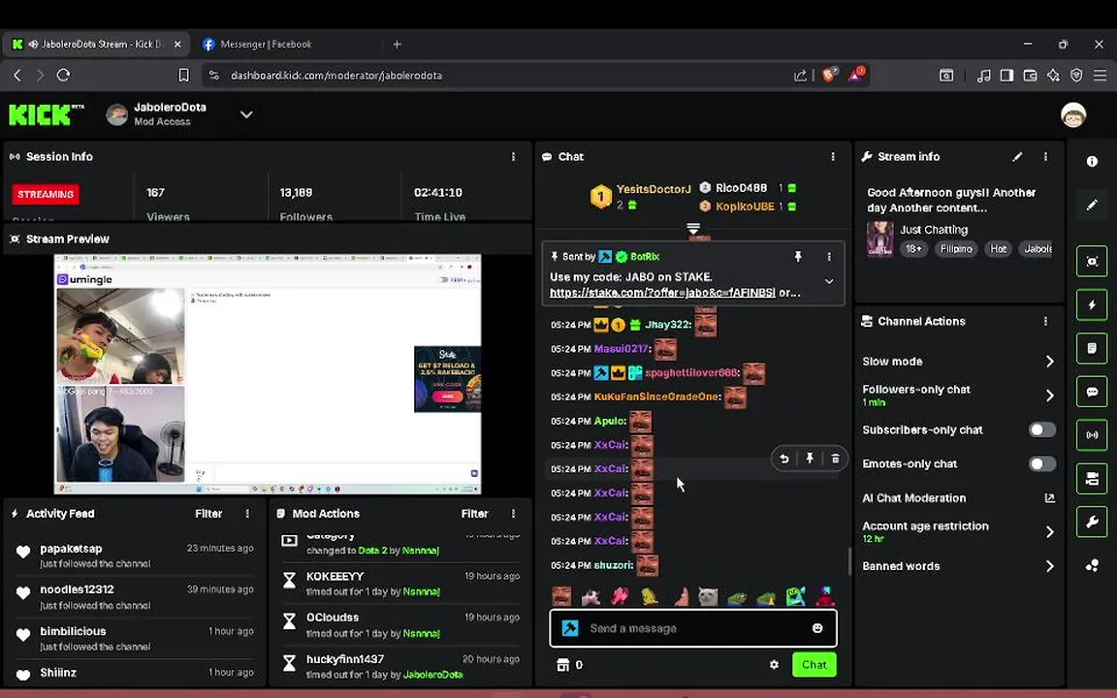Click the Kick logo

pos(47,114)
